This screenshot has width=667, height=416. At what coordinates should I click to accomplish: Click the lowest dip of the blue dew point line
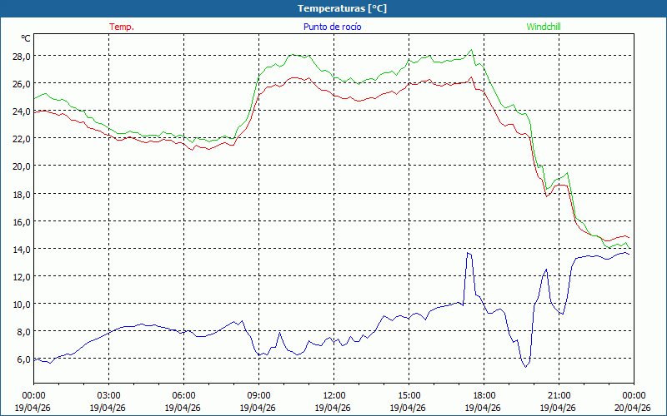524,366
